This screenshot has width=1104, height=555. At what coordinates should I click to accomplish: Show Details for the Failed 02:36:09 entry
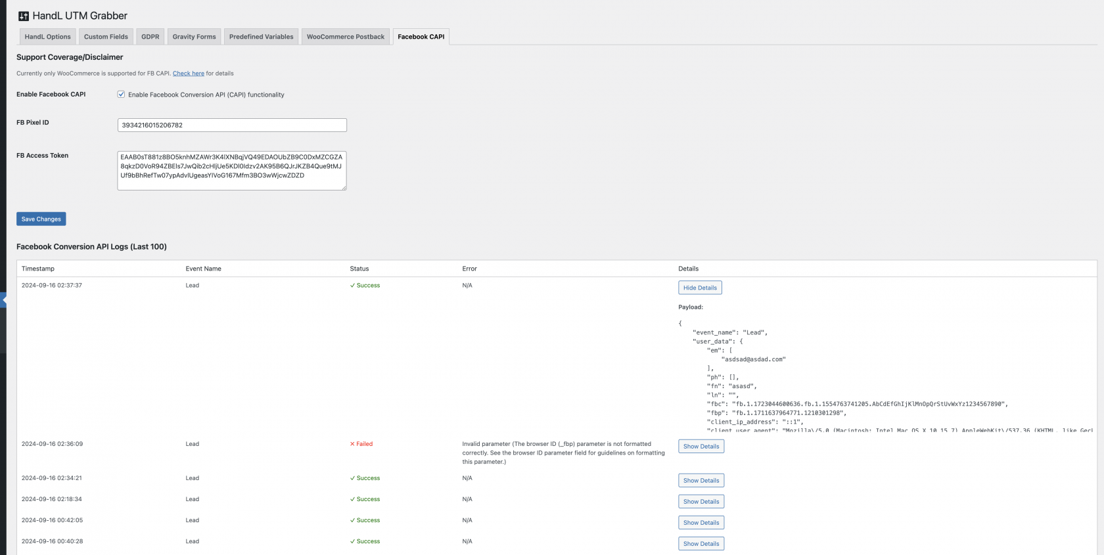click(x=701, y=447)
